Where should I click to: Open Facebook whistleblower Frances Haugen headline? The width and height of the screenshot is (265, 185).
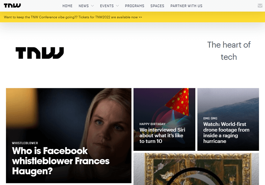tap(61, 161)
